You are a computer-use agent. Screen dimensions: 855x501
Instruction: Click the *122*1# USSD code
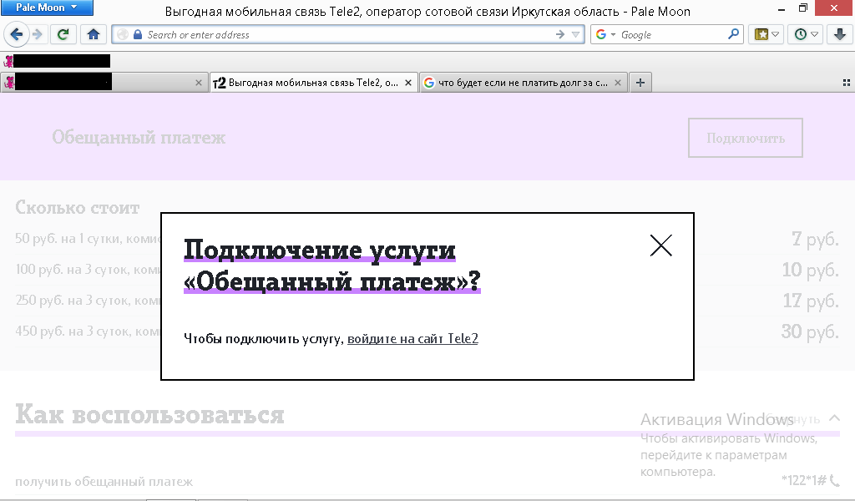804,480
